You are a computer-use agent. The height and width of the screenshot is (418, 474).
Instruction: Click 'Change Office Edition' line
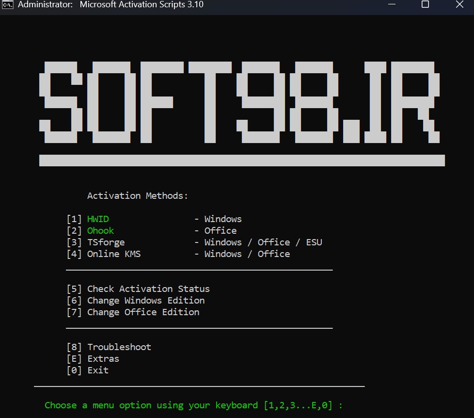143,312
